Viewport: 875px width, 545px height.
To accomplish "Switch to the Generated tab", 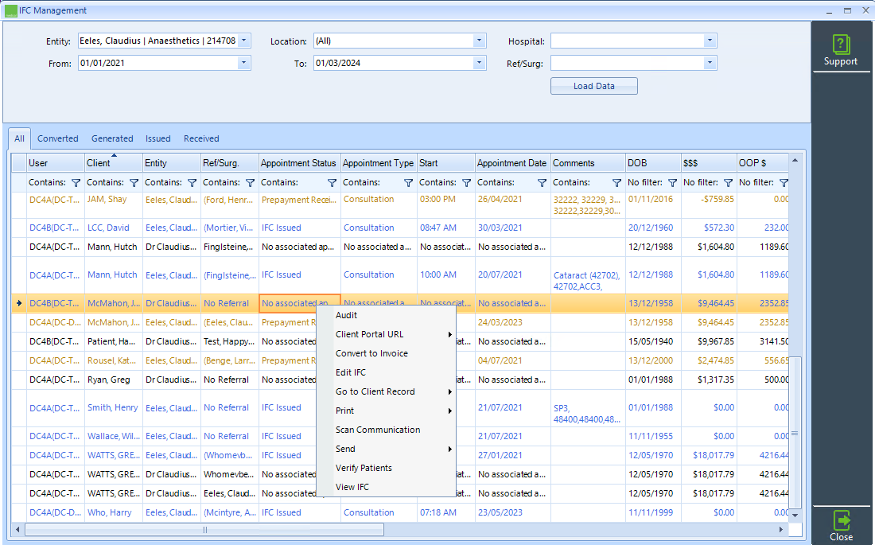I will point(112,139).
